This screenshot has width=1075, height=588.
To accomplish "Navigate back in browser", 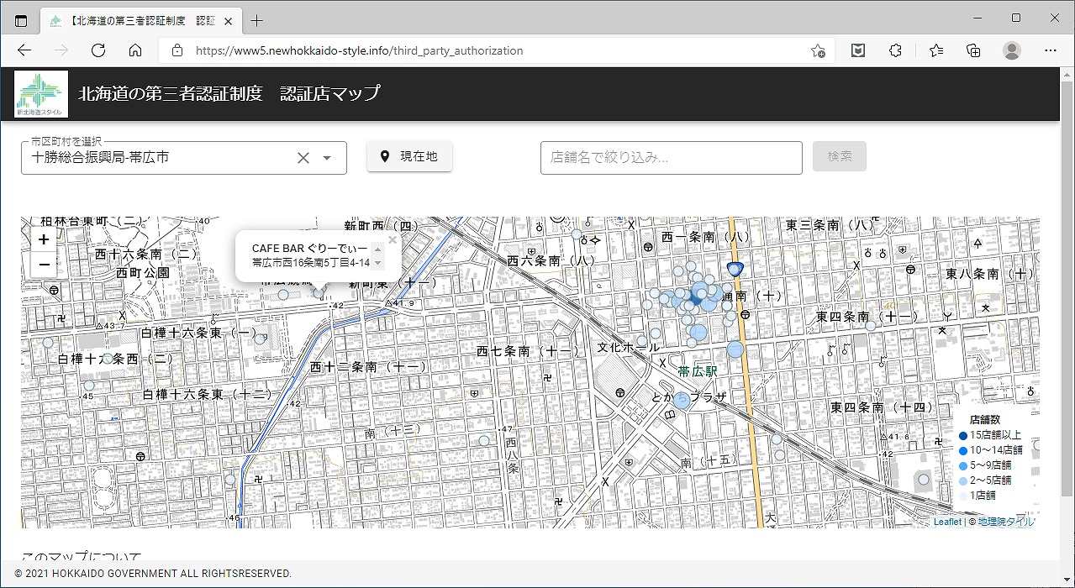I will click(24, 50).
